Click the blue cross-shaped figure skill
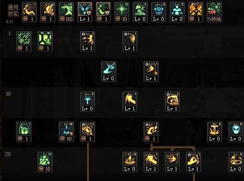The width and height of the screenshot is (244, 181). [x=87, y=102]
